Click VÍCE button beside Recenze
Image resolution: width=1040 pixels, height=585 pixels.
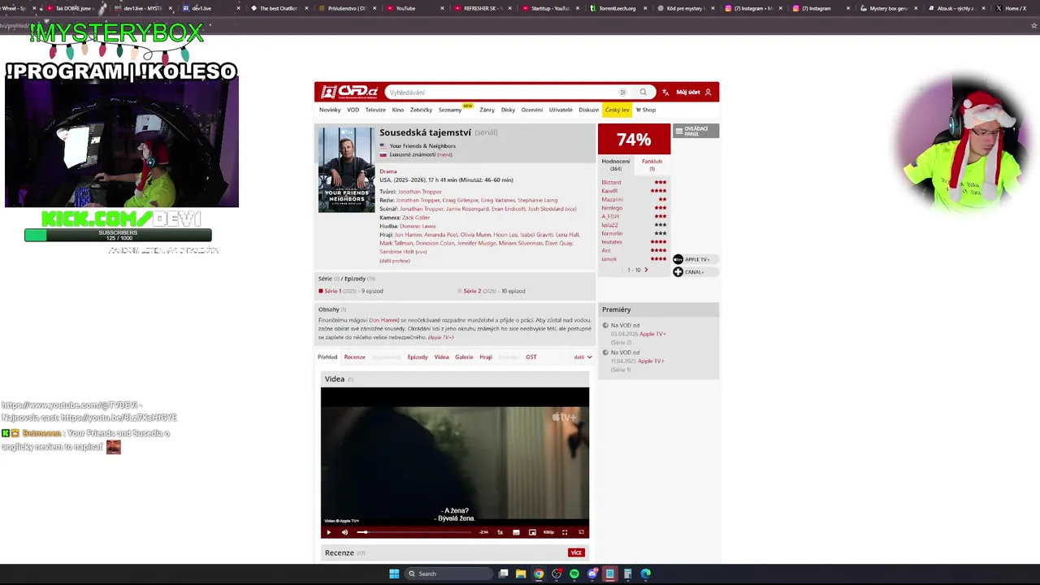576,552
